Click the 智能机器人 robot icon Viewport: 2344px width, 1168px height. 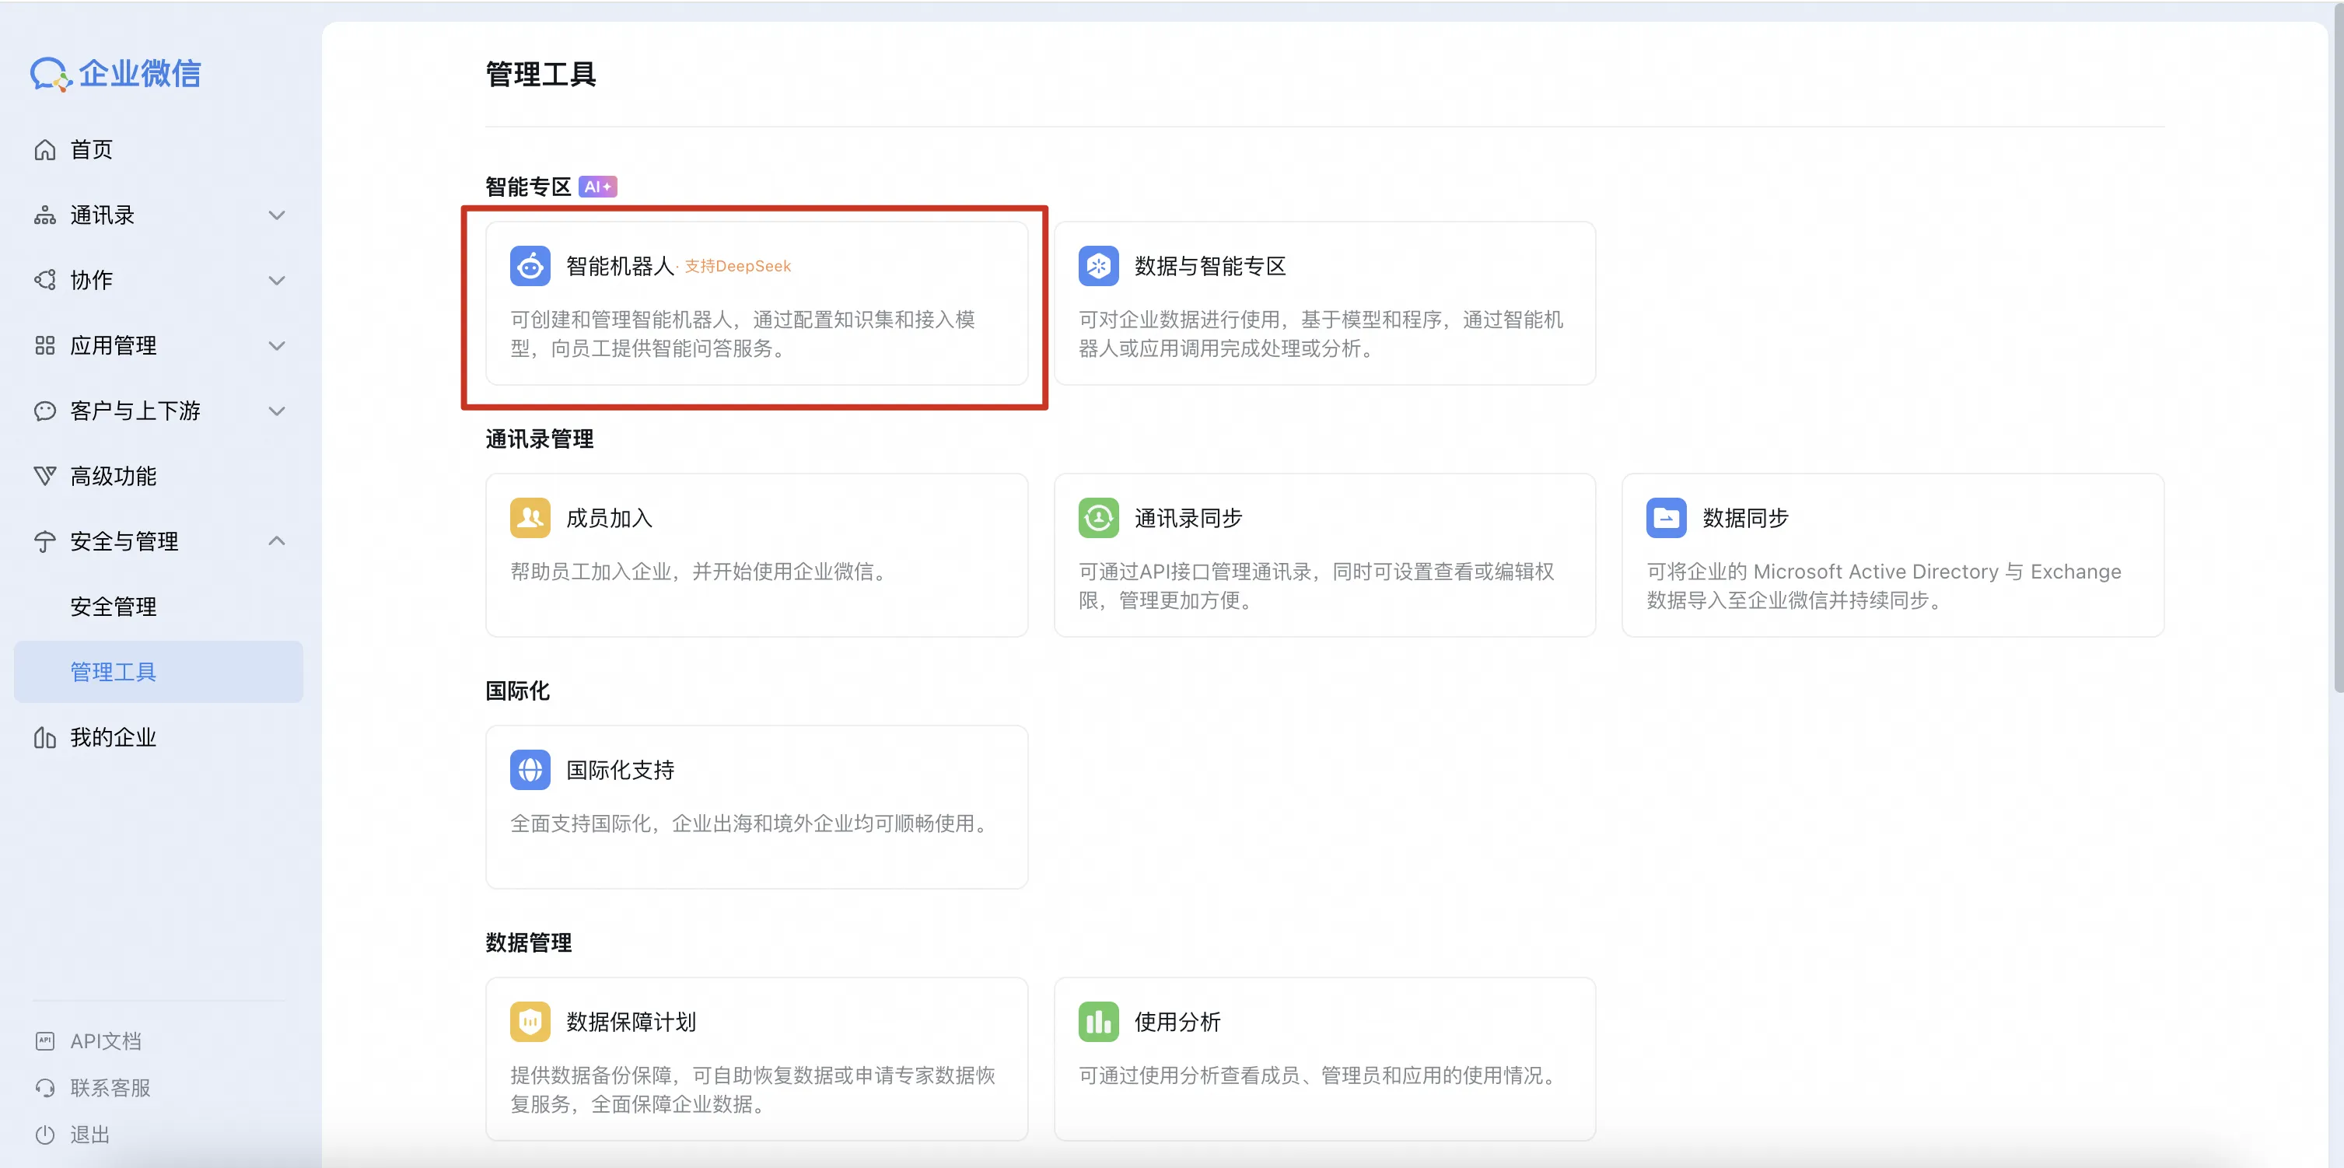(x=530, y=266)
